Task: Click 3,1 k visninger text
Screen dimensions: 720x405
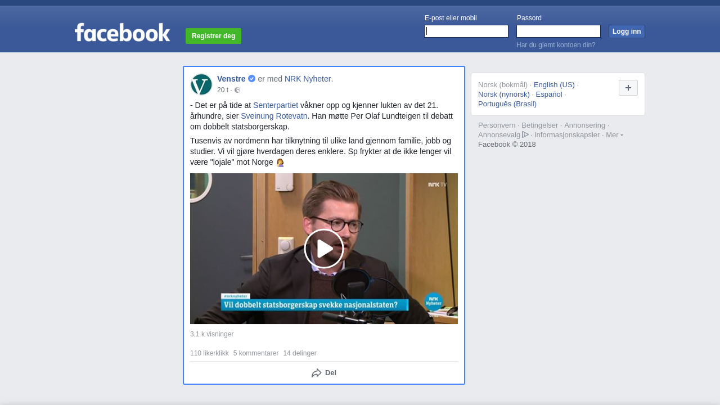Action: (211, 334)
